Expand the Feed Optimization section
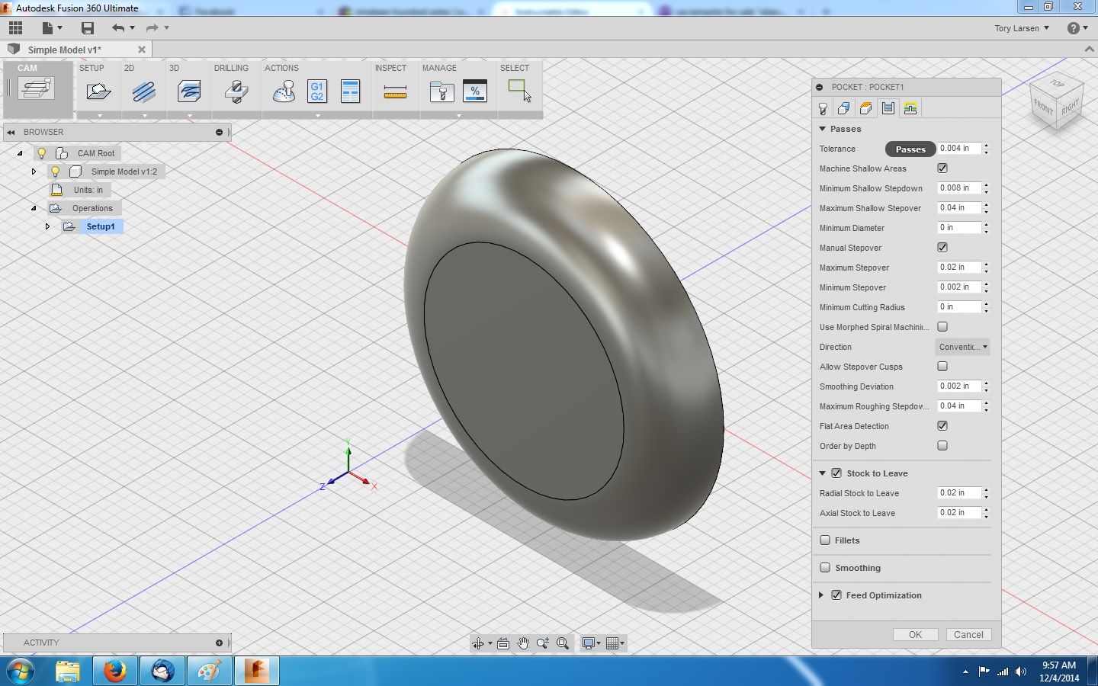Image resolution: width=1098 pixels, height=686 pixels. pos(821,595)
